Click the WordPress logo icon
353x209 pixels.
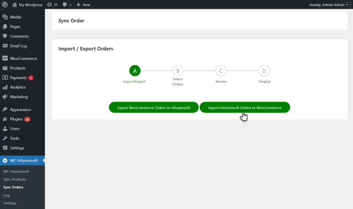5,4
